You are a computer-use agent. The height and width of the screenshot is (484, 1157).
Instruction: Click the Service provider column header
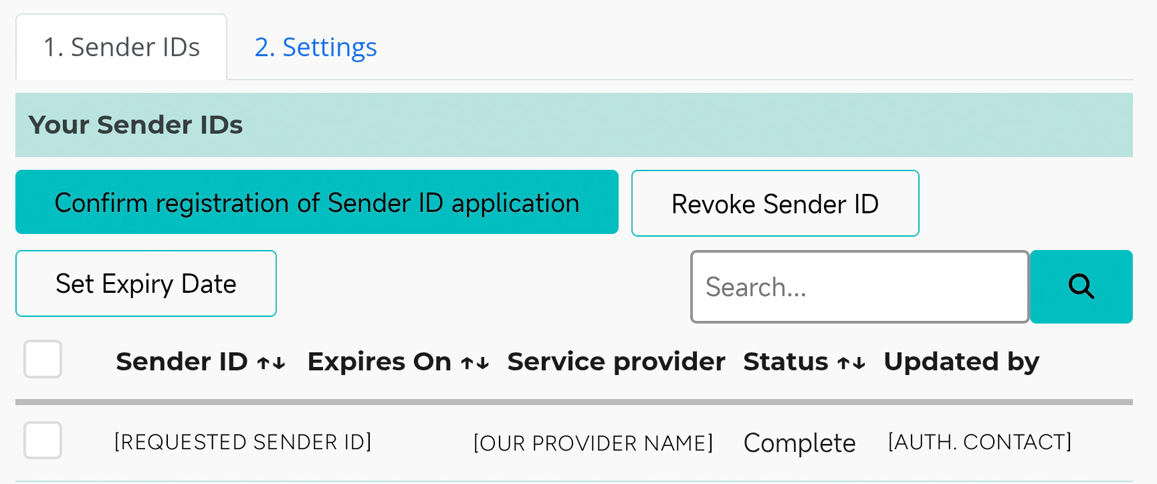click(616, 362)
